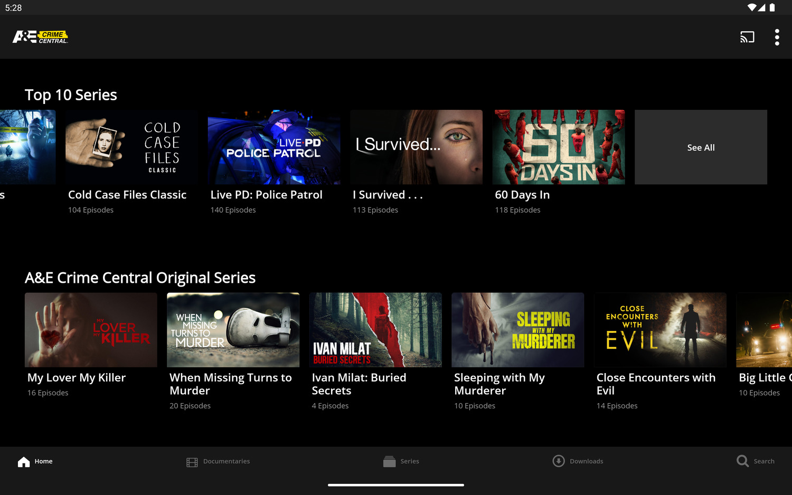Tap the Home house icon
The image size is (792, 495).
[x=24, y=462]
